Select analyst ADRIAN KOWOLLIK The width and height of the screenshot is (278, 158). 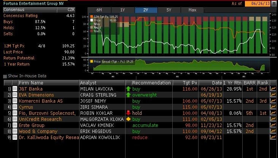(100, 137)
